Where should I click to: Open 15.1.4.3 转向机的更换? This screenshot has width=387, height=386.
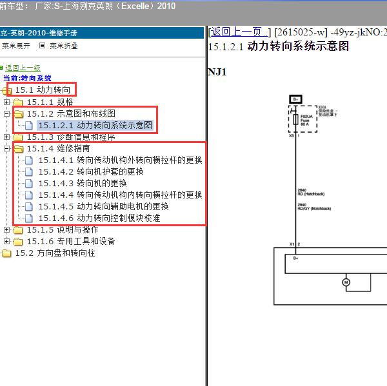(x=83, y=183)
